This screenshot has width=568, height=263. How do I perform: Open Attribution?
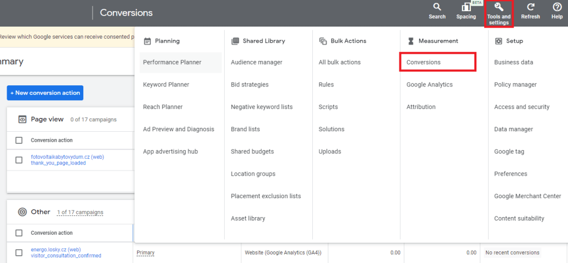(420, 107)
